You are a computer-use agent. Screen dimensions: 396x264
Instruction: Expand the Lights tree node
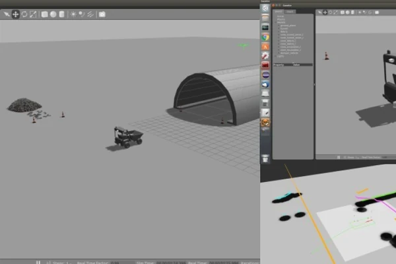(278, 57)
